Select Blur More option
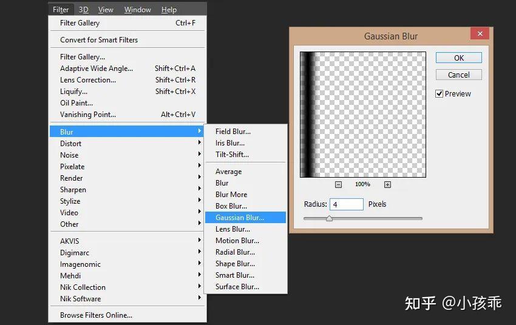Screen dimensions: 516x325 click(x=245, y=194)
